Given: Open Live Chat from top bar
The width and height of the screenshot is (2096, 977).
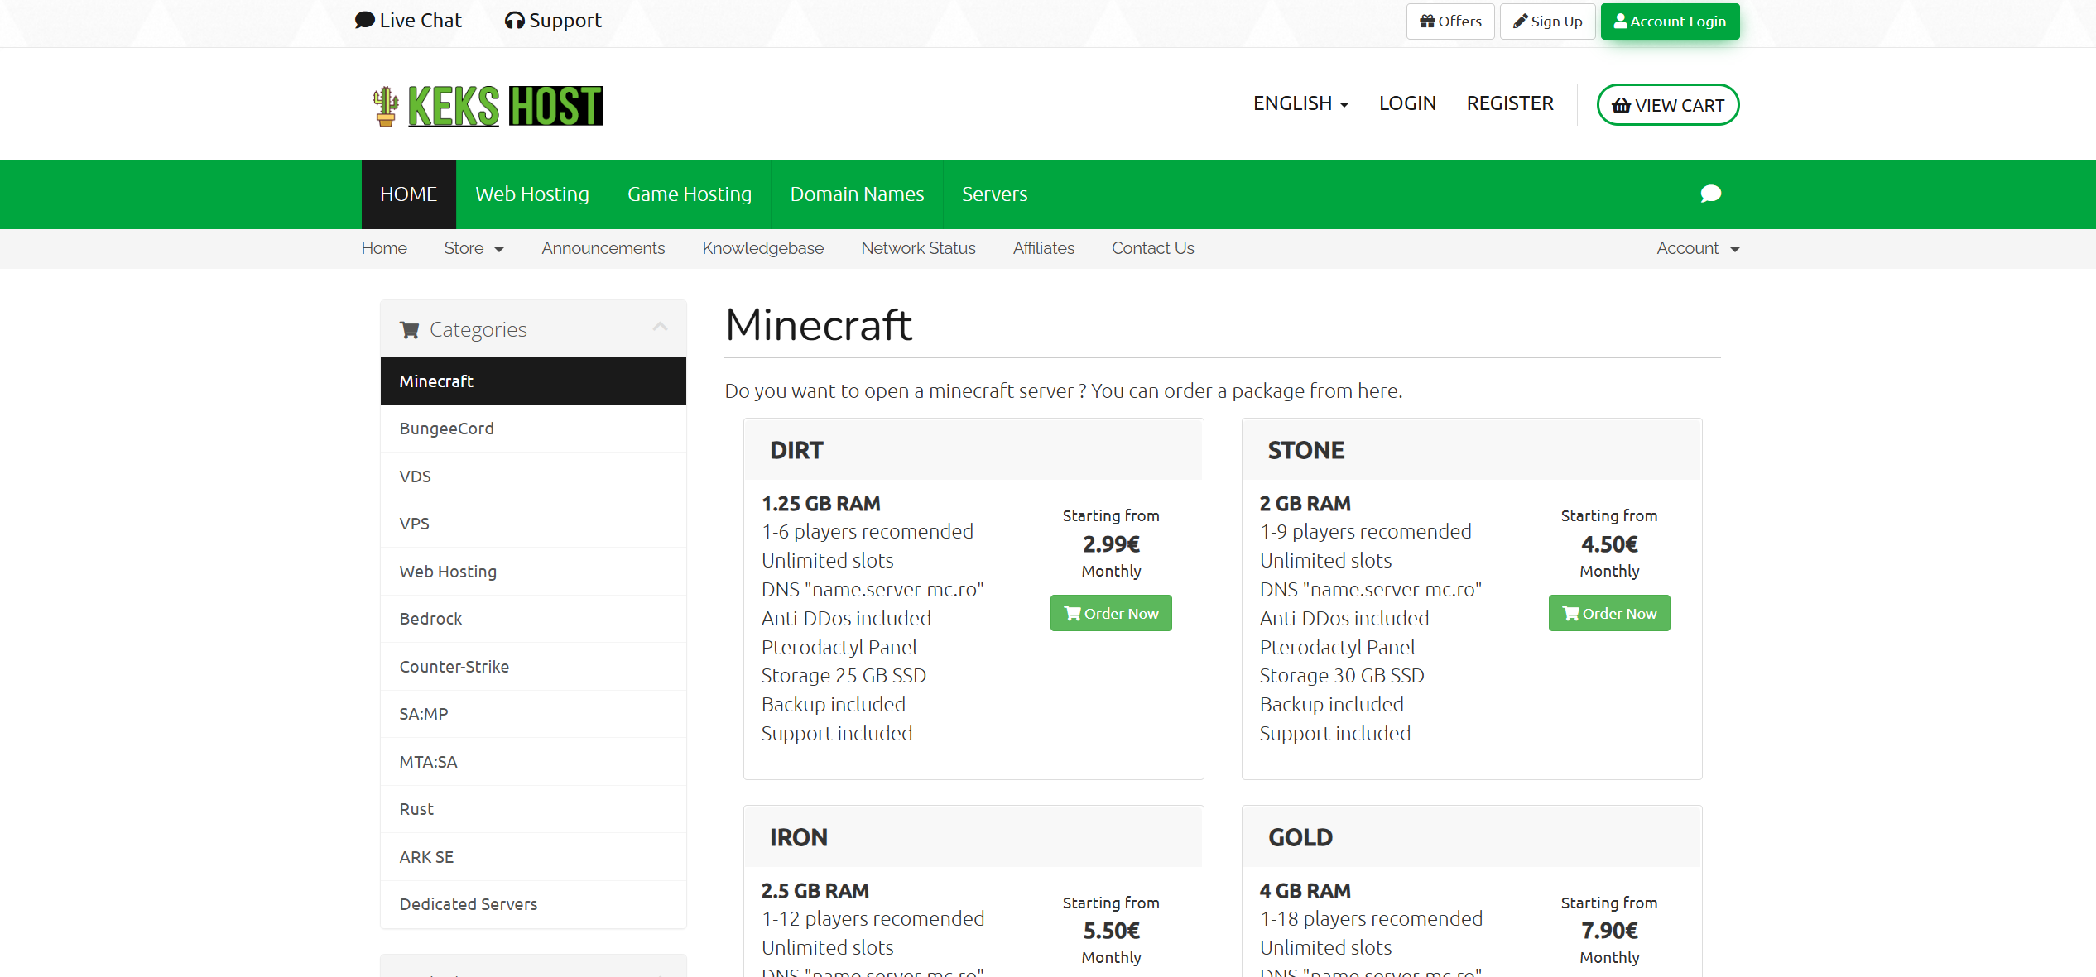Looking at the screenshot, I should coord(408,21).
